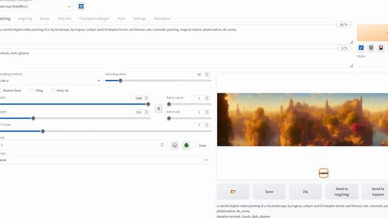This screenshot has height=218, width=388.
Task: Click Send to img2img button
Action: [x=342, y=191]
